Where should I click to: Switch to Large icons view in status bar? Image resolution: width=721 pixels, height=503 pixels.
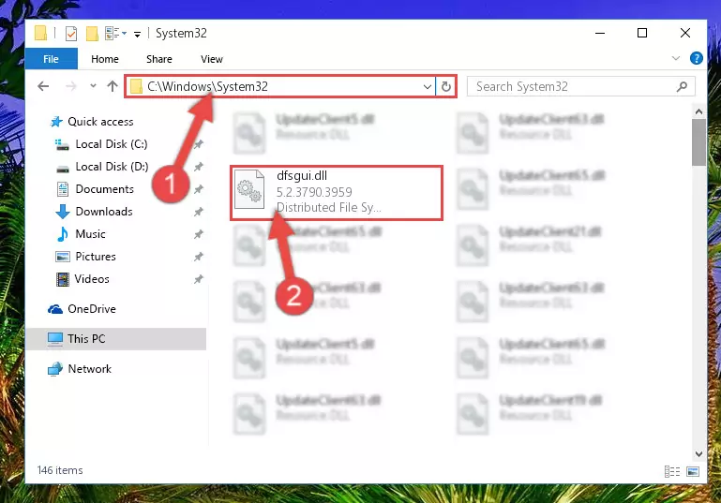pyautogui.click(x=693, y=471)
